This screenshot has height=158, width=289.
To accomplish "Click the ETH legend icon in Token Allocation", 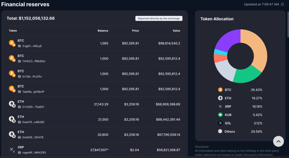I will (x=220, y=98).
